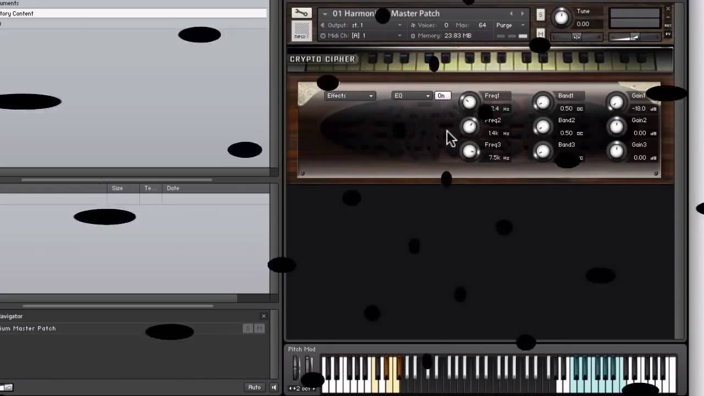Open the AUX sends panel

pyautogui.click(x=668, y=25)
